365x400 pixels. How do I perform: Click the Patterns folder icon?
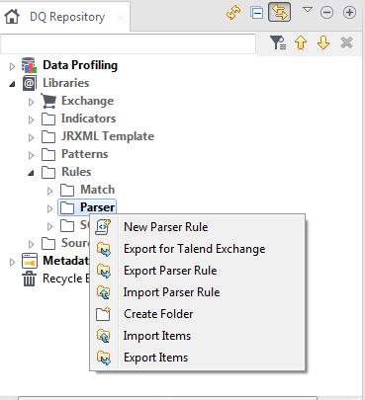(x=48, y=155)
